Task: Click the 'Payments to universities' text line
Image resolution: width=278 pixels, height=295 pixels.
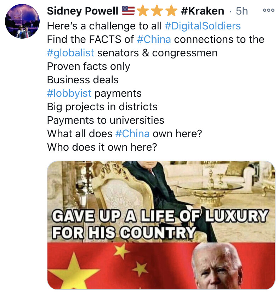Action: tap(106, 121)
